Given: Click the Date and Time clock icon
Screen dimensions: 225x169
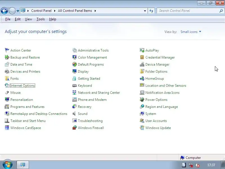Looking at the screenshot, I should click(x=7, y=64).
